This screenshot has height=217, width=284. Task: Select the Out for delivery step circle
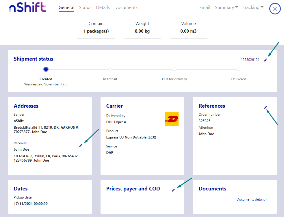[x=175, y=69]
